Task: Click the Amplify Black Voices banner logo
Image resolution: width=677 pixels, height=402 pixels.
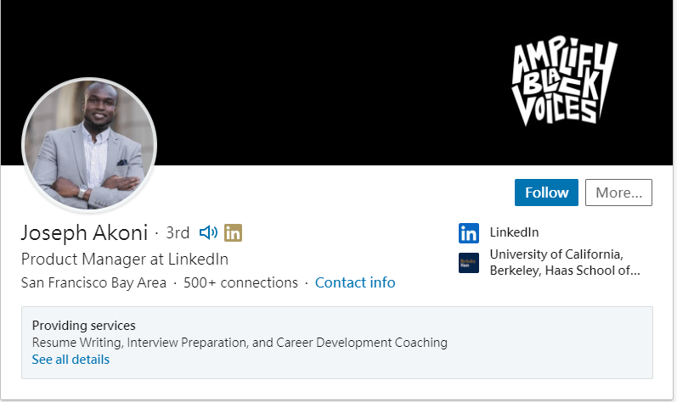Action: pos(563,83)
